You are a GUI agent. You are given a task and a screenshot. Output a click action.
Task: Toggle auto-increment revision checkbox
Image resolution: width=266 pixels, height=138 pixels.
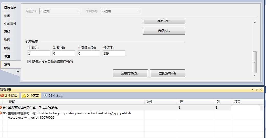pyautogui.click(x=29, y=61)
